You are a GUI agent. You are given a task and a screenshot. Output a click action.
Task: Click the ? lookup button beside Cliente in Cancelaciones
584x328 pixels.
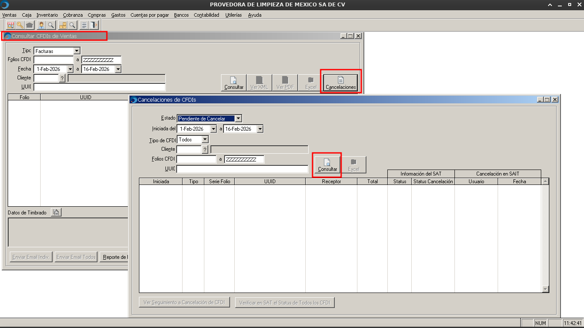205,149
